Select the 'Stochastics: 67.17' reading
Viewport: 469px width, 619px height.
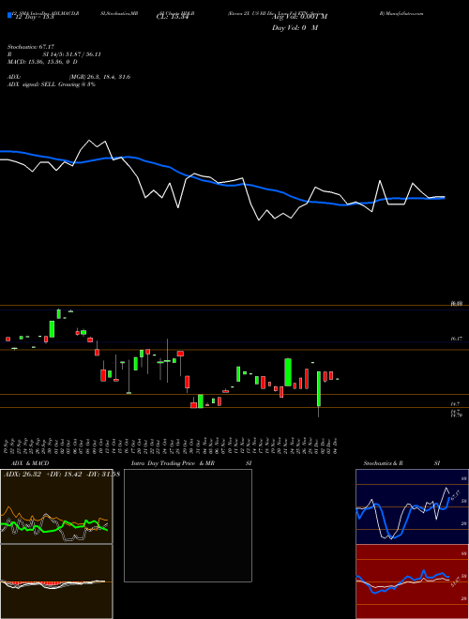click(x=31, y=47)
